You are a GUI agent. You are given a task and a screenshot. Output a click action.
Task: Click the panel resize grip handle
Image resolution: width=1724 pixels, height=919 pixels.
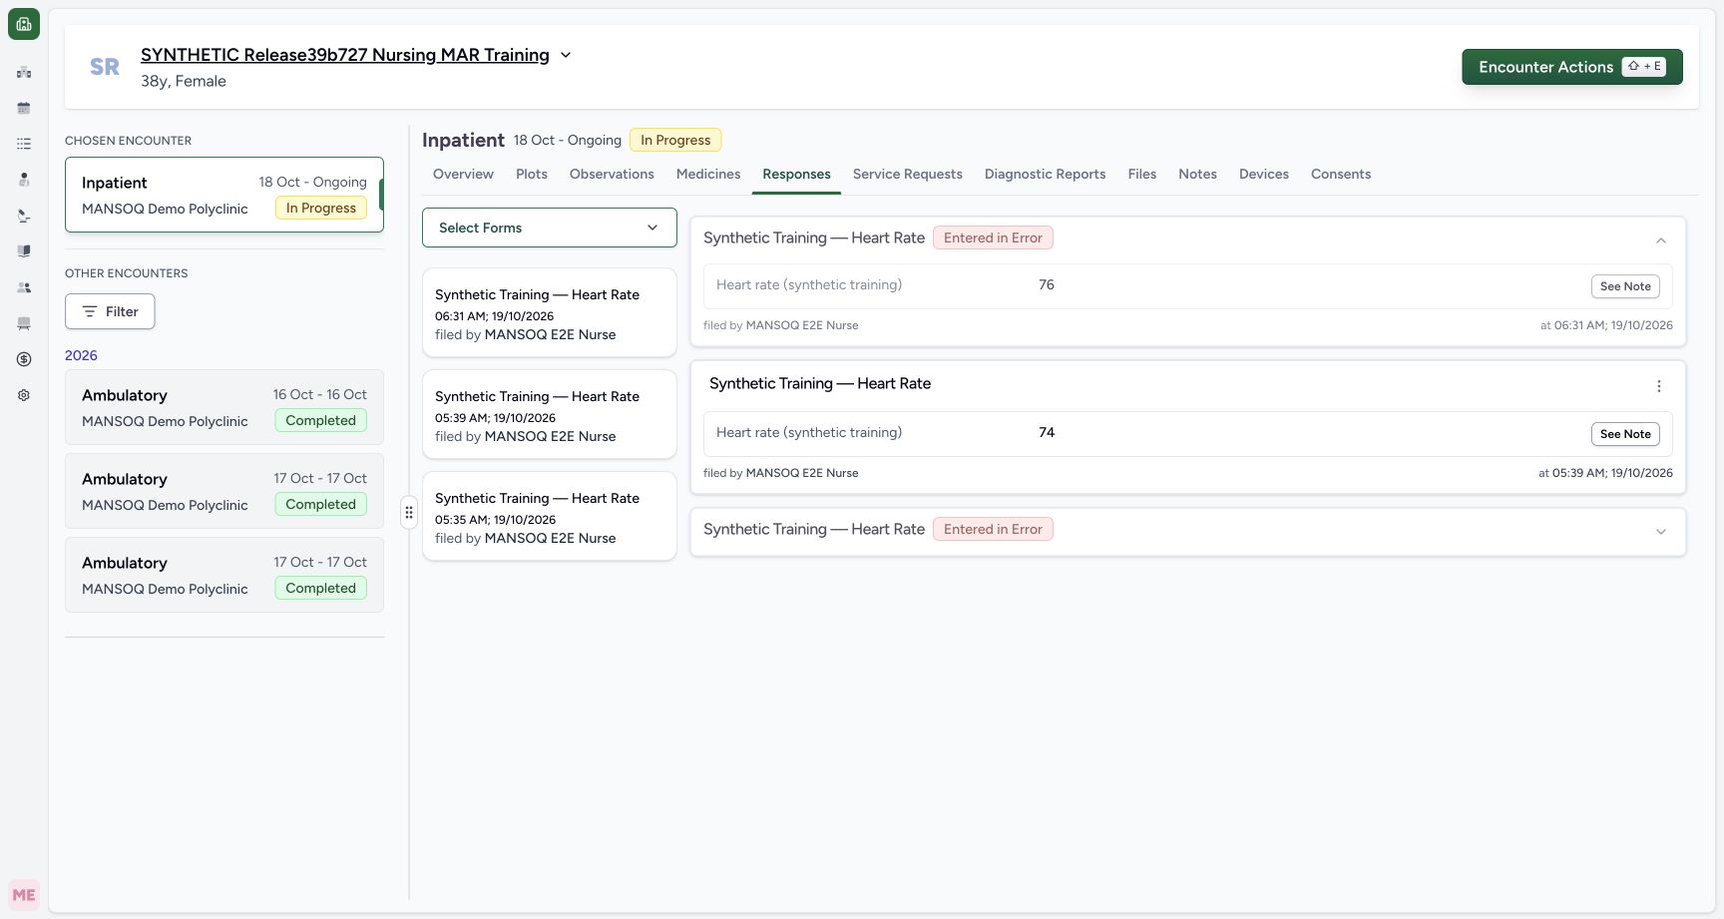(409, 512)
